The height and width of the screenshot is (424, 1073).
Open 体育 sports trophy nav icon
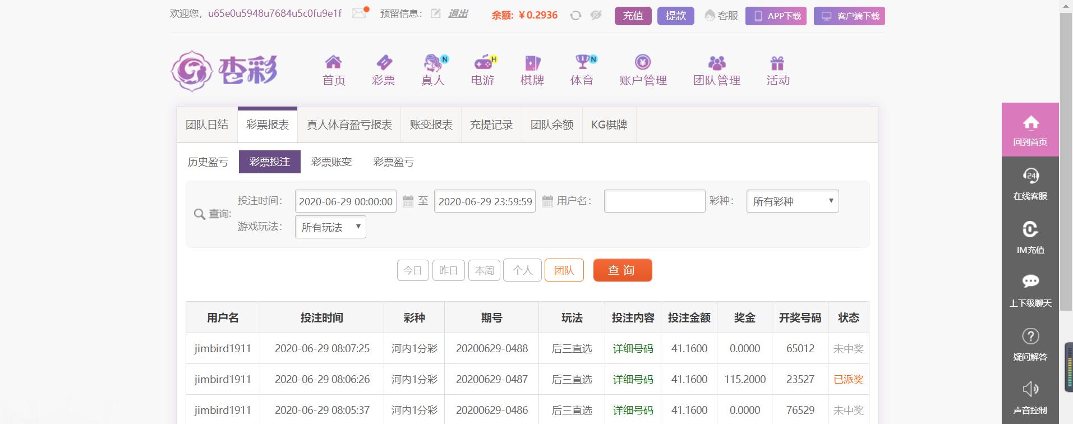582,71
